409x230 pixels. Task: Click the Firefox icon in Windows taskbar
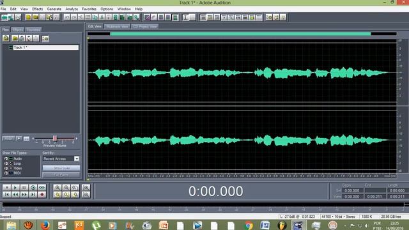coord(45,225)
